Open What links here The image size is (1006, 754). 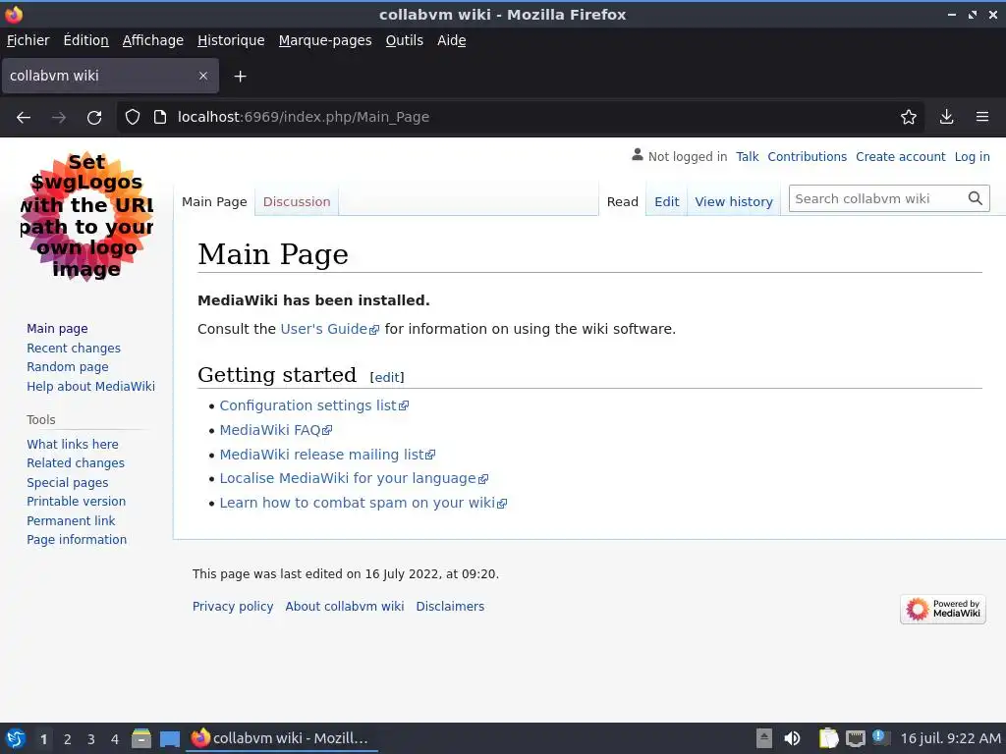click(x=73, y=444)
